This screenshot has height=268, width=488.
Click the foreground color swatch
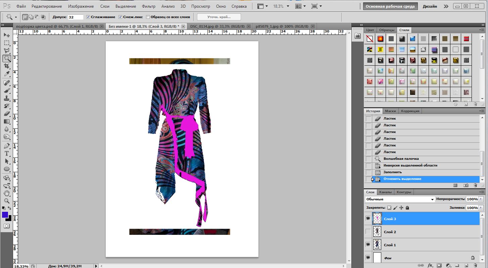tap(5, 215)
